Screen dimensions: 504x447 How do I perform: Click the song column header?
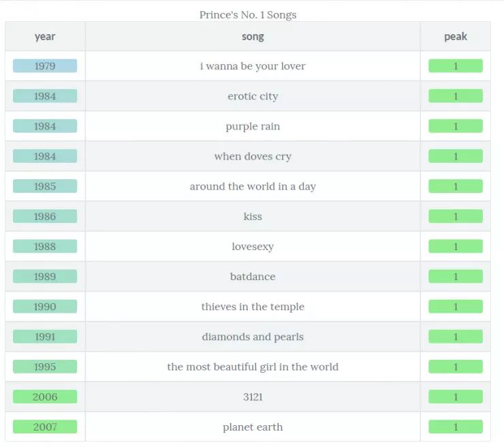[253, 37]
